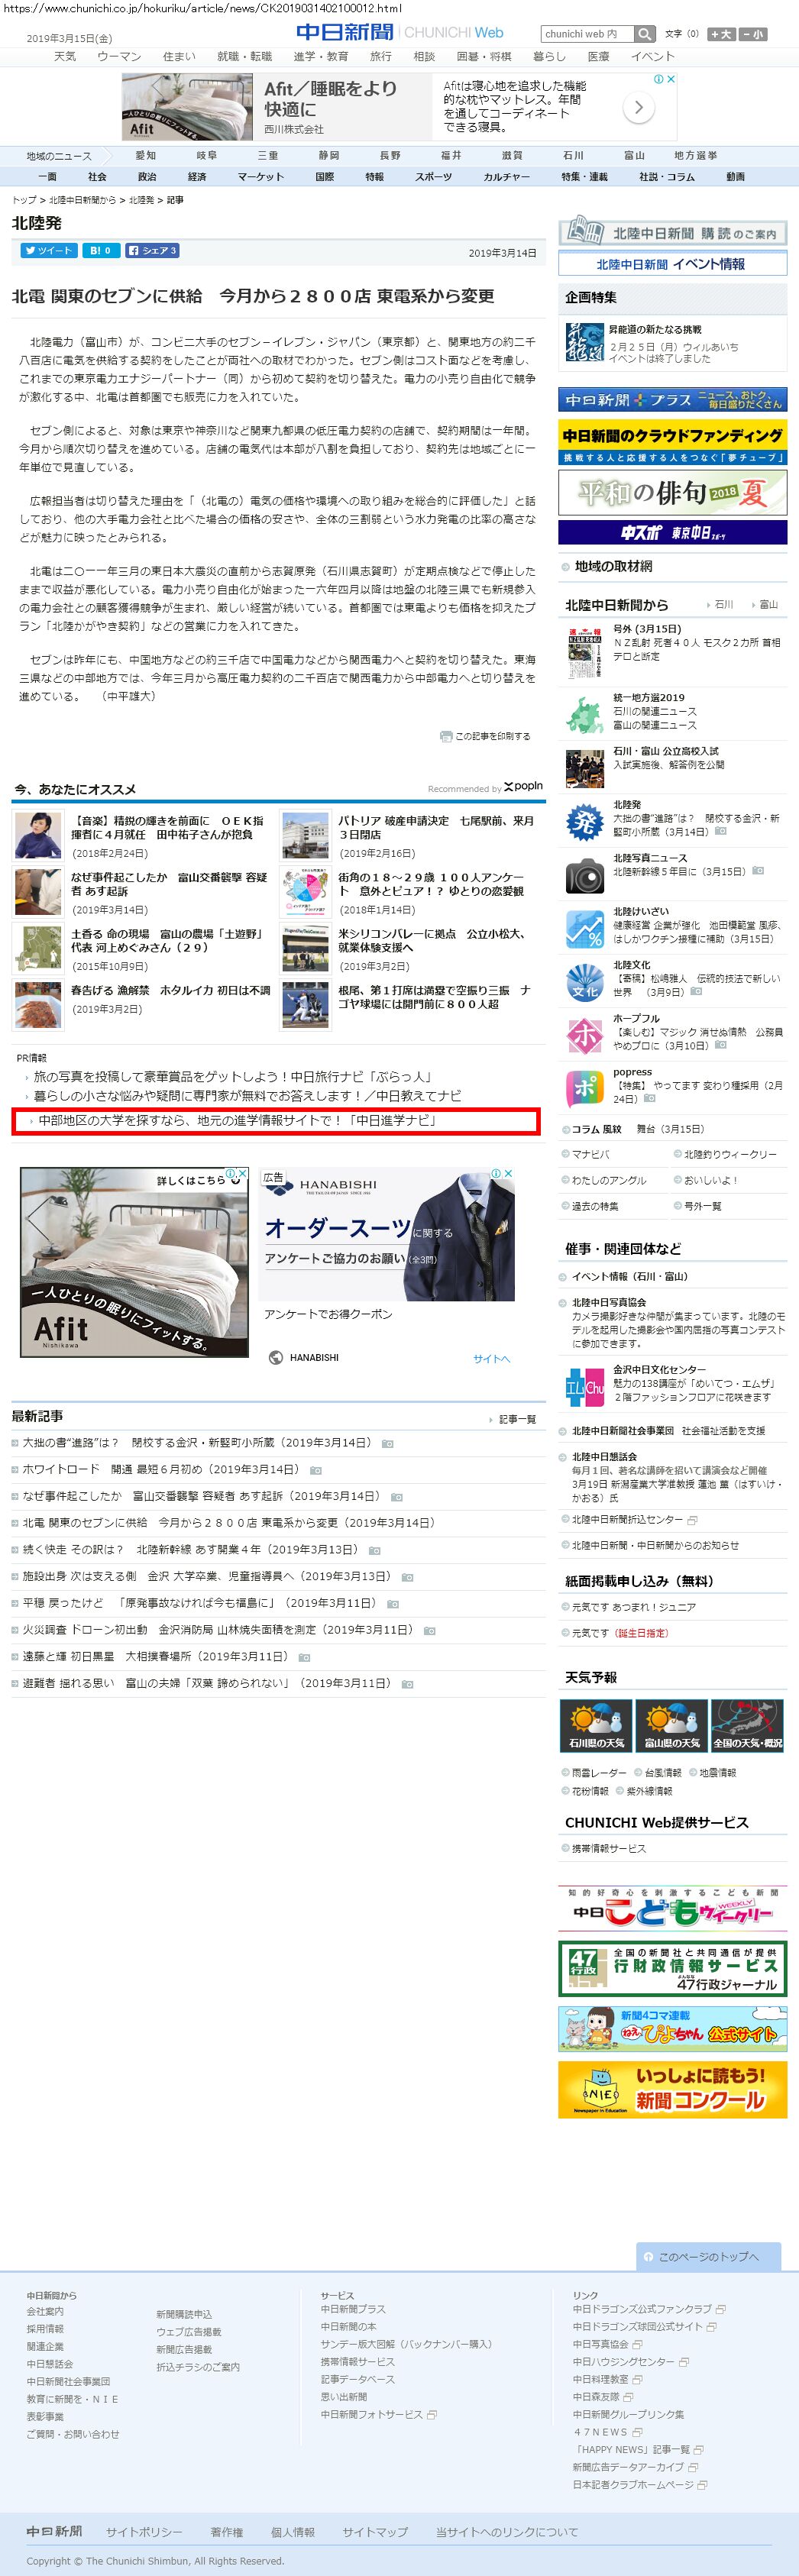Open 平和の俳句 2018 夏 banner
This screenshot has height=2576, width=799.
(673, 492)
